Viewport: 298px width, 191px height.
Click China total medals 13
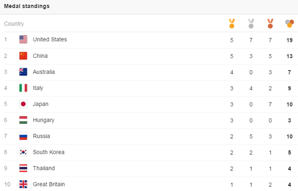tap(290, 56)
